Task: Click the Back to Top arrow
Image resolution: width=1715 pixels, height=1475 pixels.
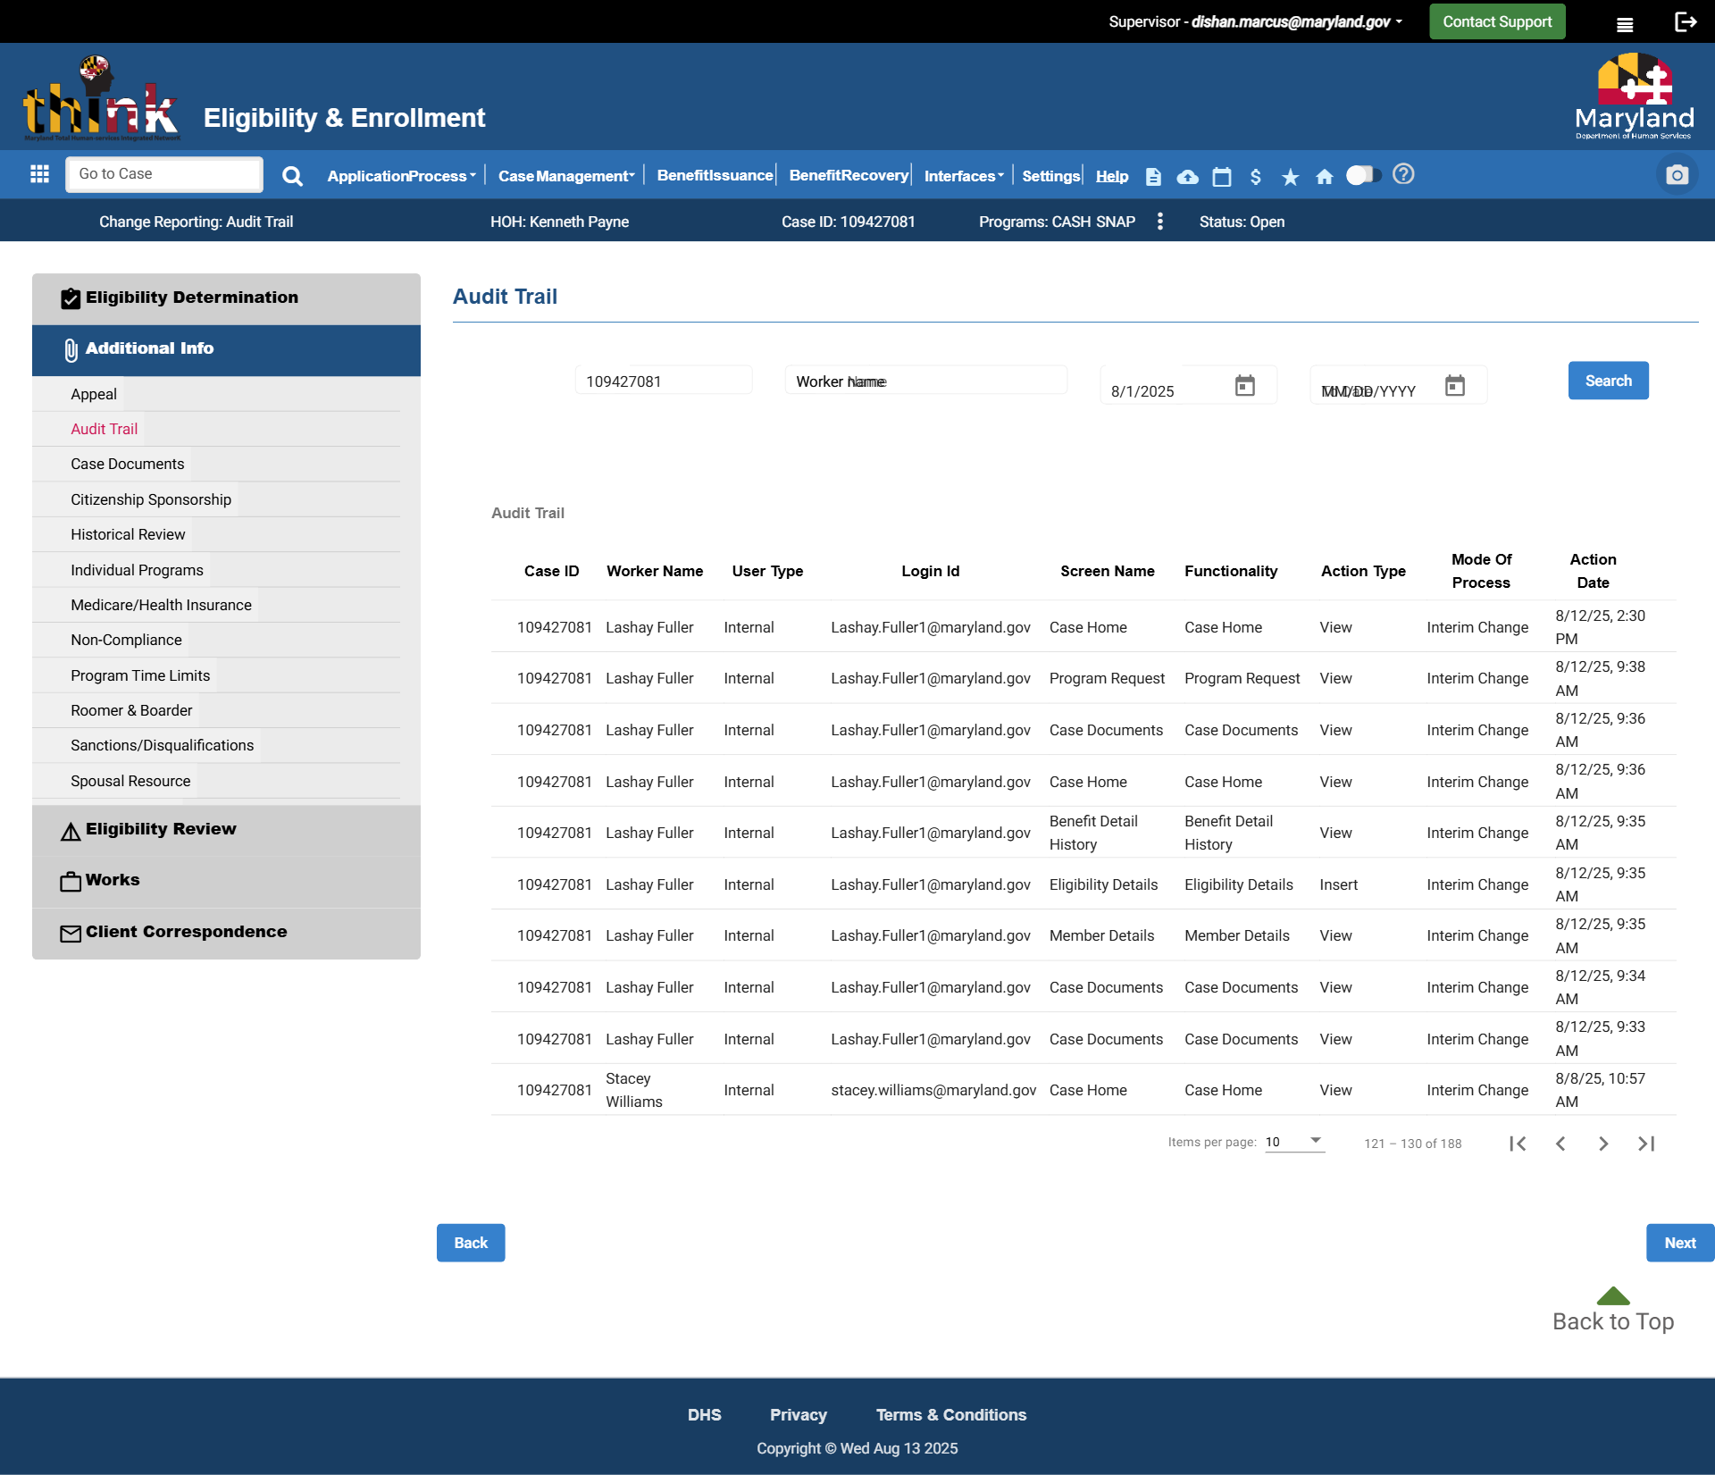Action: tap(1612, 1296)
